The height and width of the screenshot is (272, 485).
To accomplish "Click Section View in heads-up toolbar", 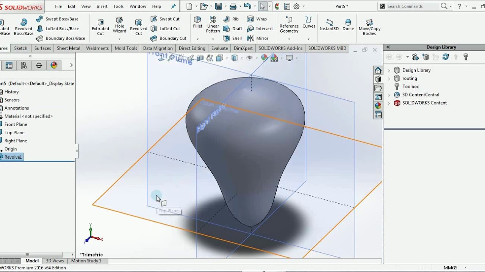I will [x=200, y=58].
